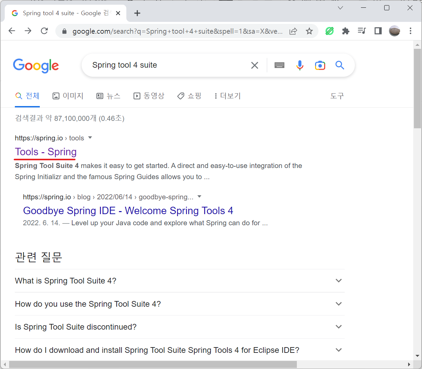Expand How do I download and install question
The image size is (422, 369).
180,350
